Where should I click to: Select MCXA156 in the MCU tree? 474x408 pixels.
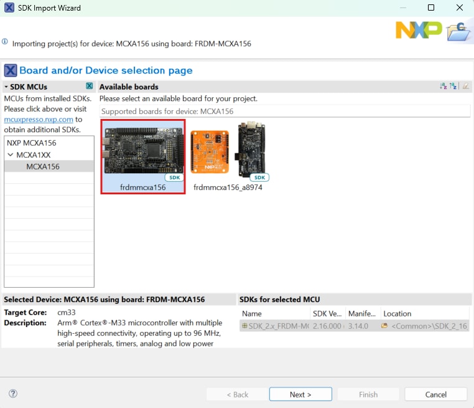[x=42, y=166]
